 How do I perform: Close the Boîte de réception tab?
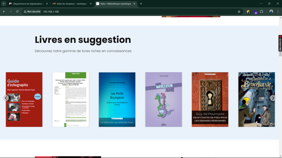click(x=91, y=4)
